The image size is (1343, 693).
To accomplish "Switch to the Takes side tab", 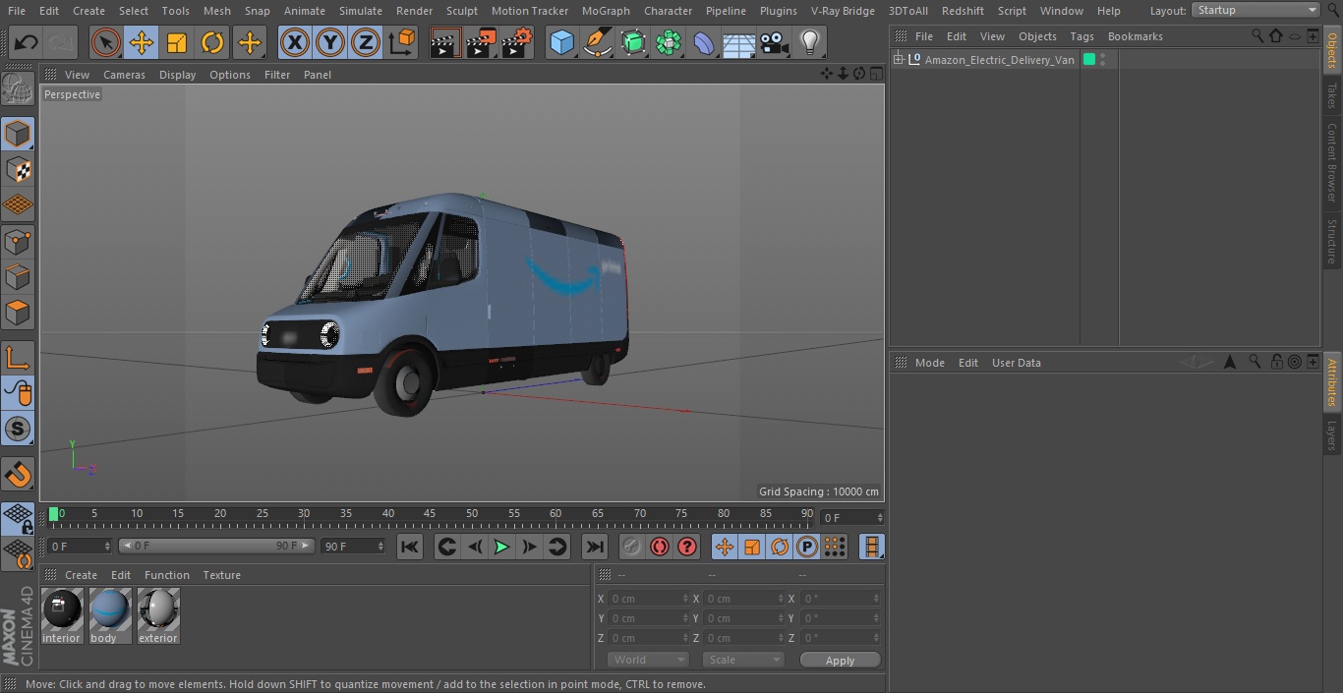I will 1332,95.
